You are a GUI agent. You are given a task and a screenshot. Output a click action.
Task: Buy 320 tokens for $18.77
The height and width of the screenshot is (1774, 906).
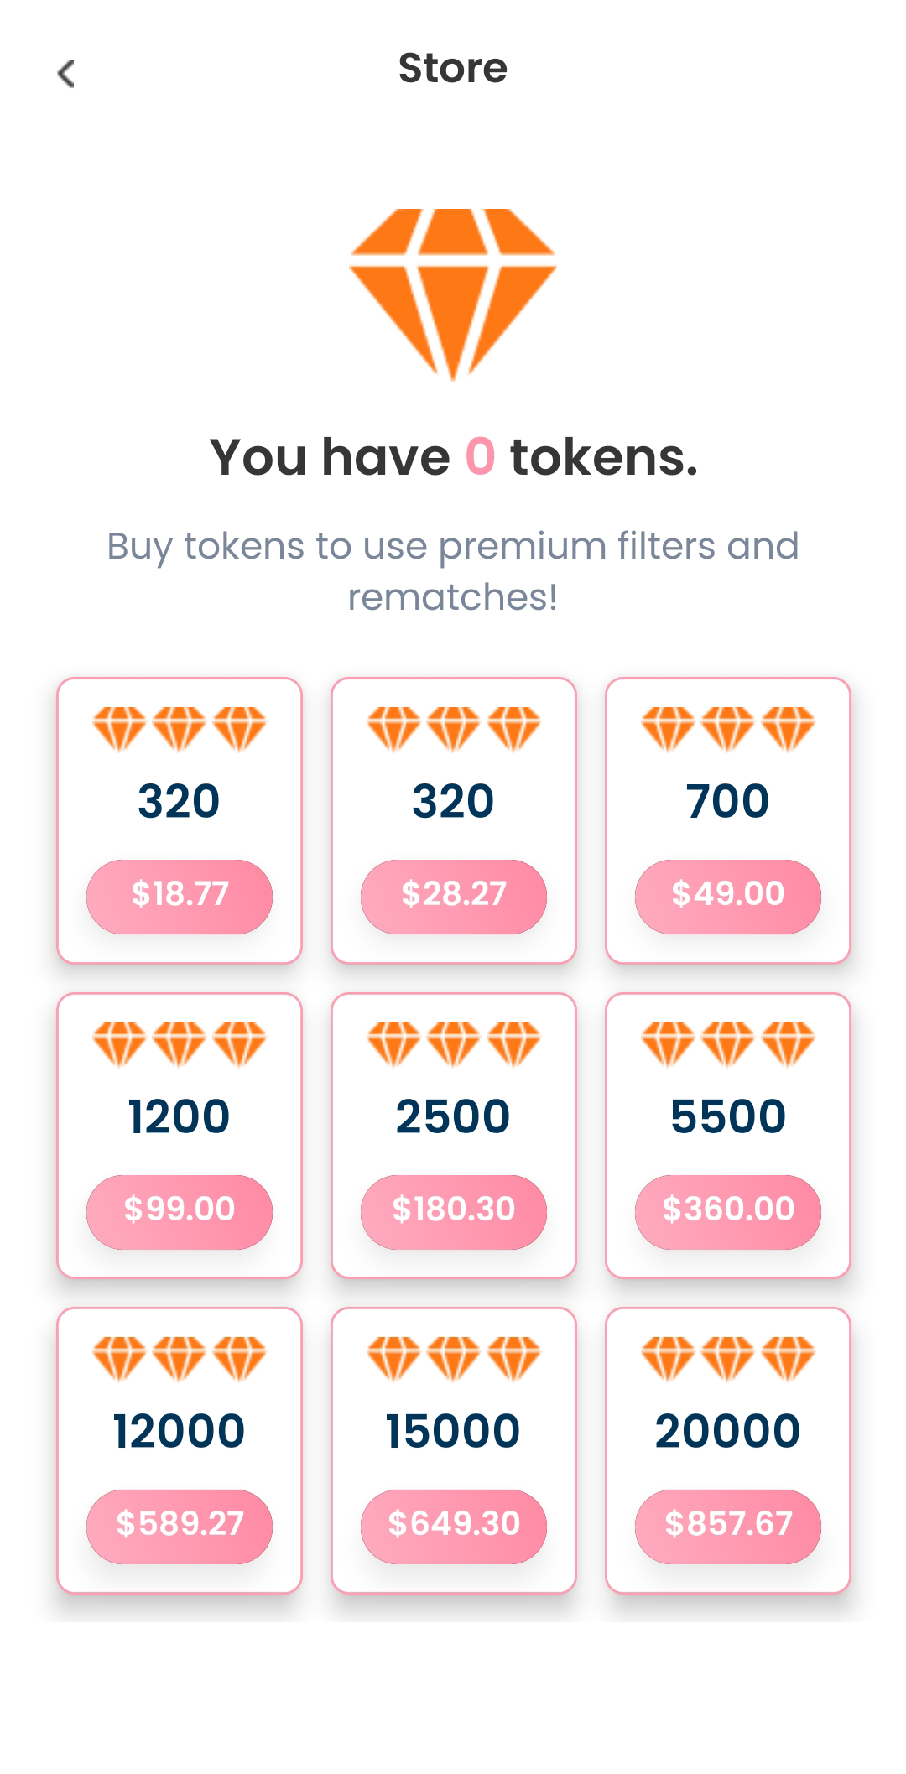click(179, 896)
